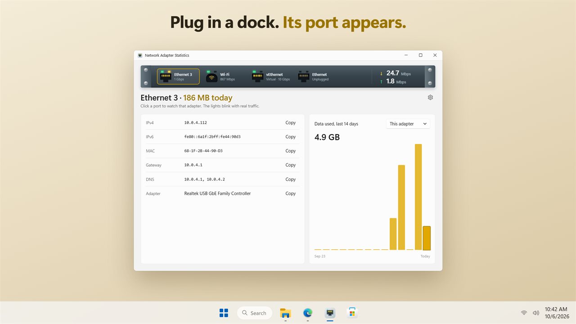The image size is (576, 324).
Task: Click the Network Adapter Statistics taskbar icon
Action: coord(330,313)
